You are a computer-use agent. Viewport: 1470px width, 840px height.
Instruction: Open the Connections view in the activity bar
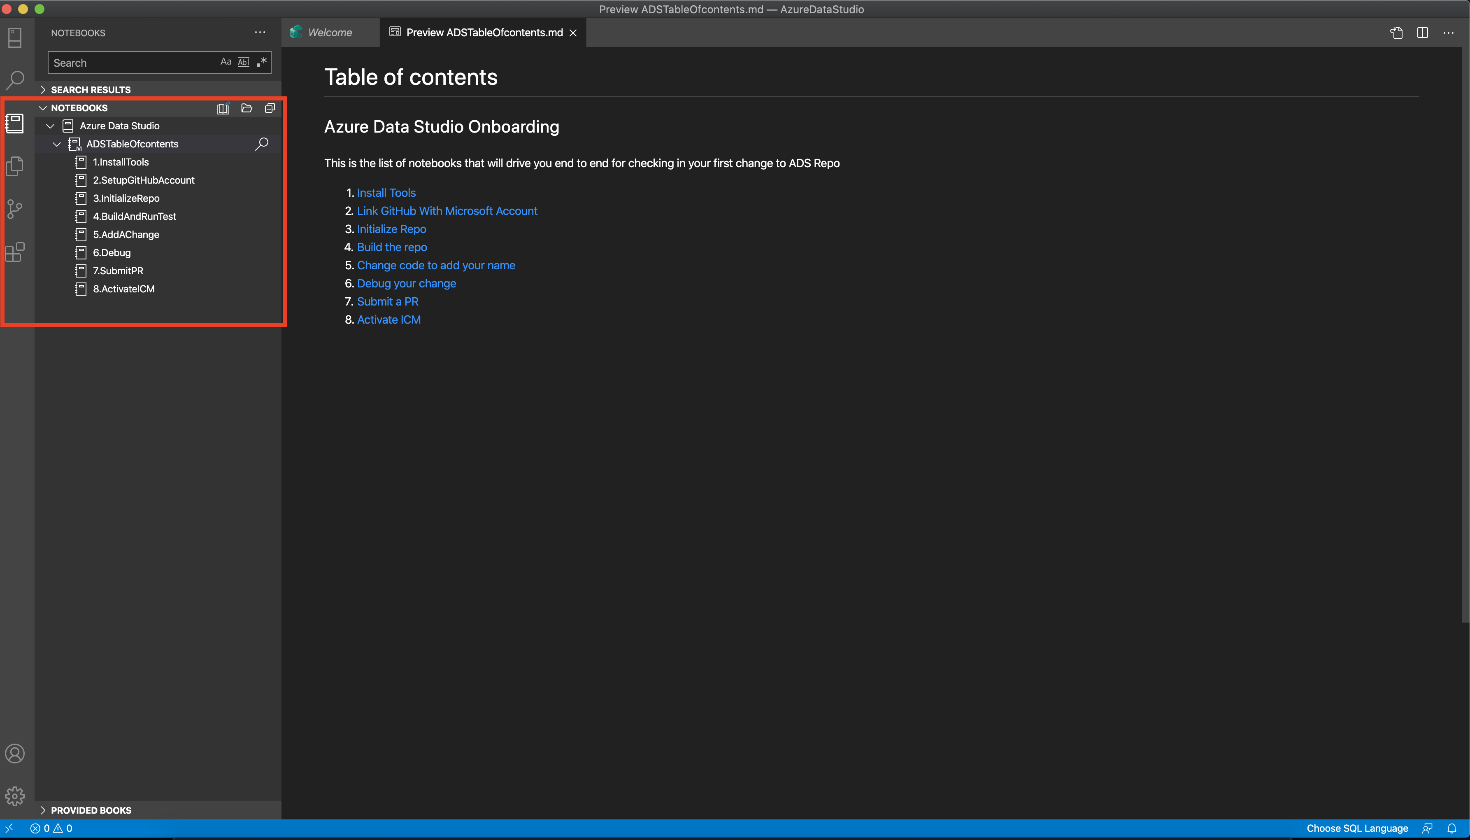(14, 37)
